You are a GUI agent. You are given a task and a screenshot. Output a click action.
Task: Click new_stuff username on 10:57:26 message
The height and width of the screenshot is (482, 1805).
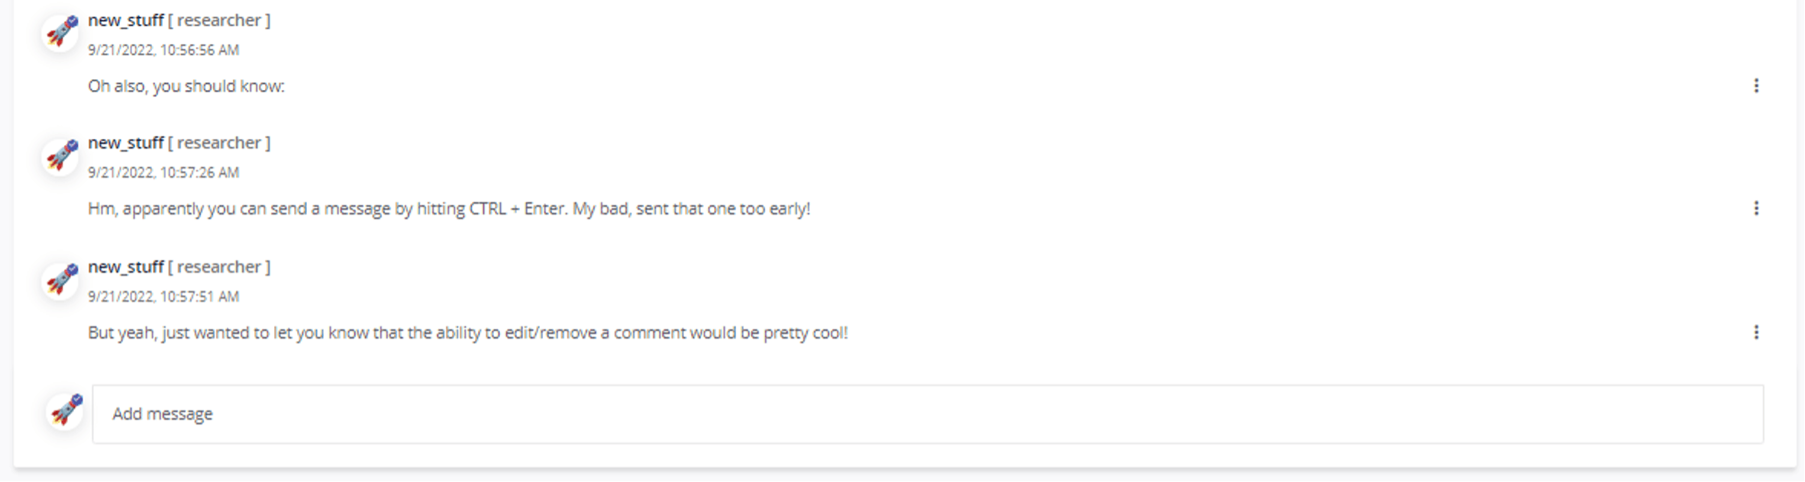click(x=126, y=143)
